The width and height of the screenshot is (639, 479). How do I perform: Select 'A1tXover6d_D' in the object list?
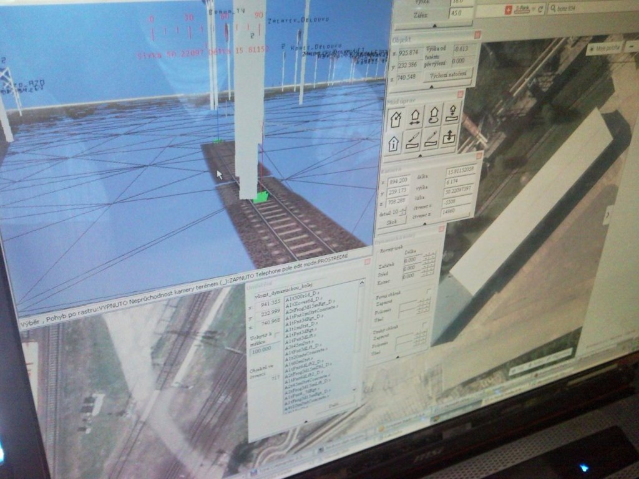(x=305, y=301)
